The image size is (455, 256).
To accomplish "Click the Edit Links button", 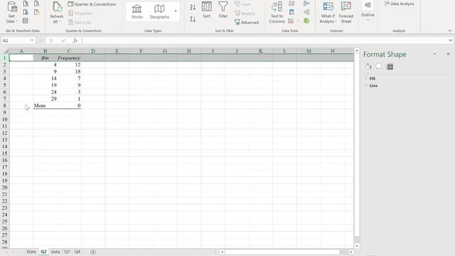I will coord(80,22).
